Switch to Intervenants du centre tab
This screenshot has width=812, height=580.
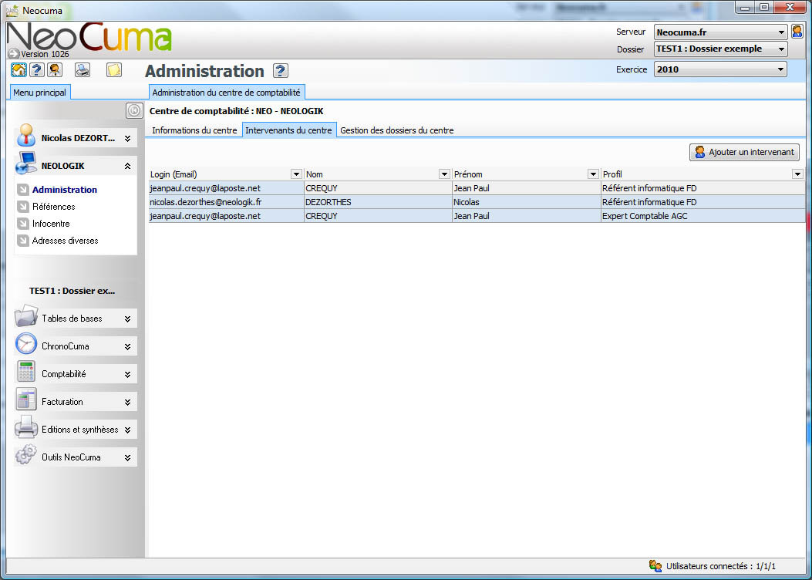click(x=288, y=130)
